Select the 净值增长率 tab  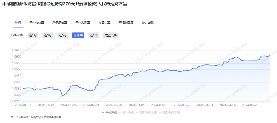point(60,22)
